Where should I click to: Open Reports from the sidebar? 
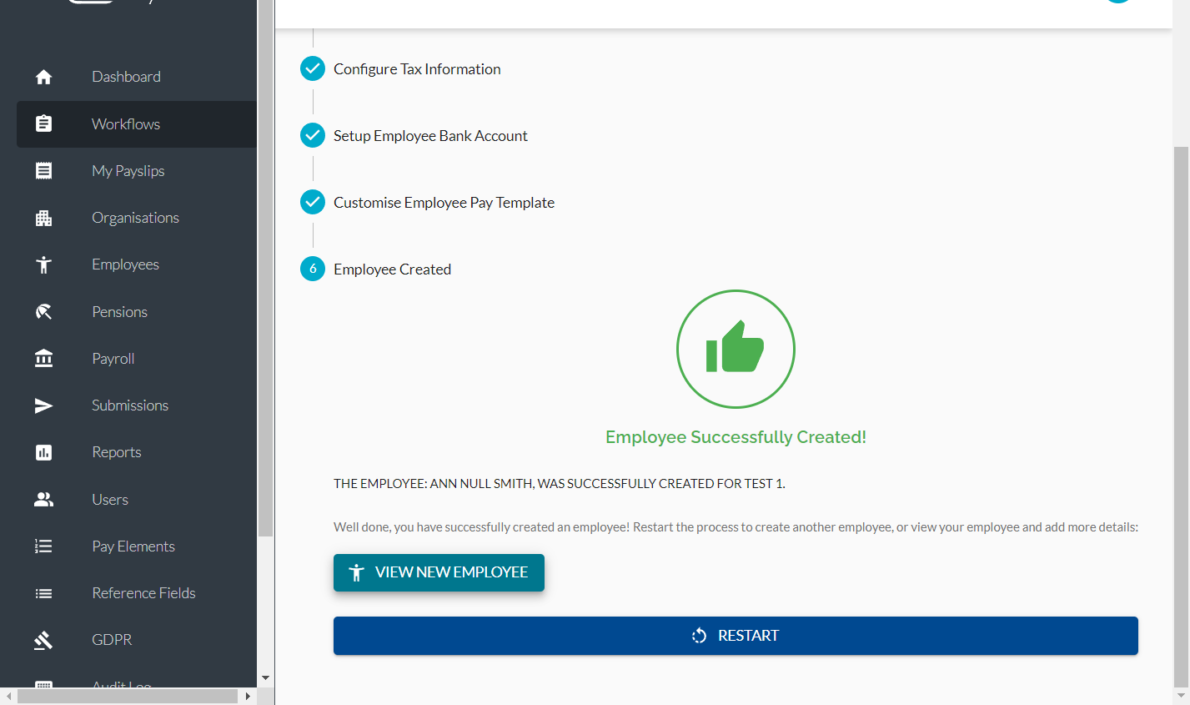coord(137,452)
